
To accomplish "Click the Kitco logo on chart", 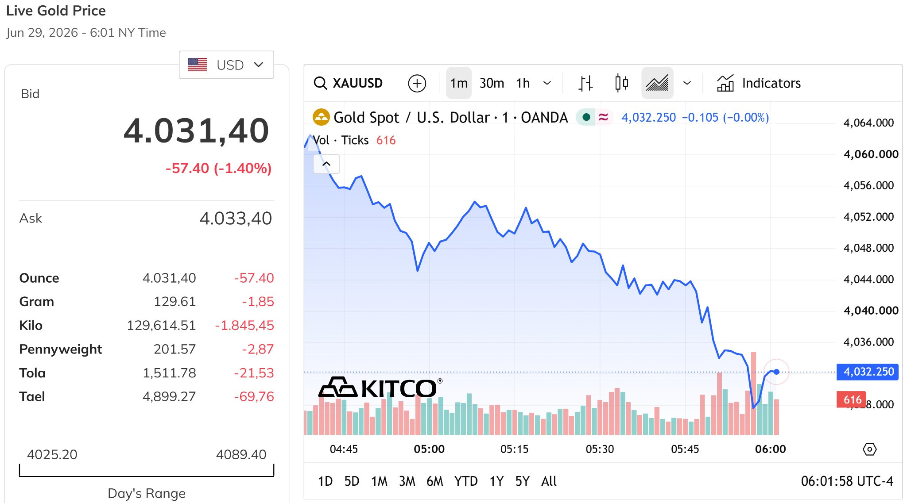I will click(x=380, y=388).
